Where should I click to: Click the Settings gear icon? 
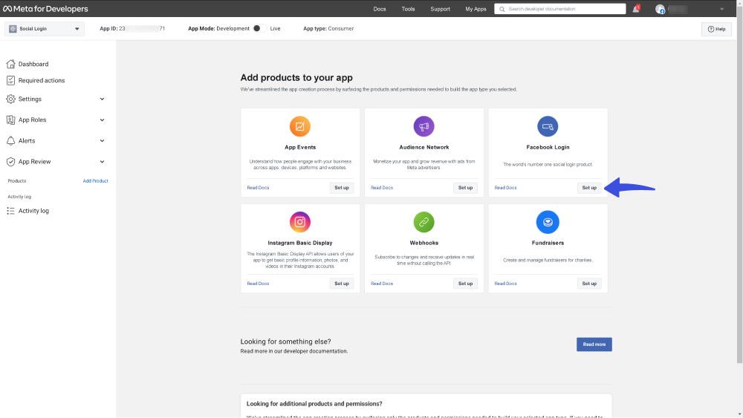click(10, 99)
